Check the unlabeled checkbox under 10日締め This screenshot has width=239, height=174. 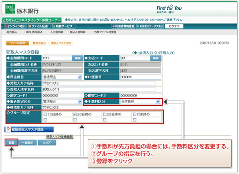click(45, 120)
